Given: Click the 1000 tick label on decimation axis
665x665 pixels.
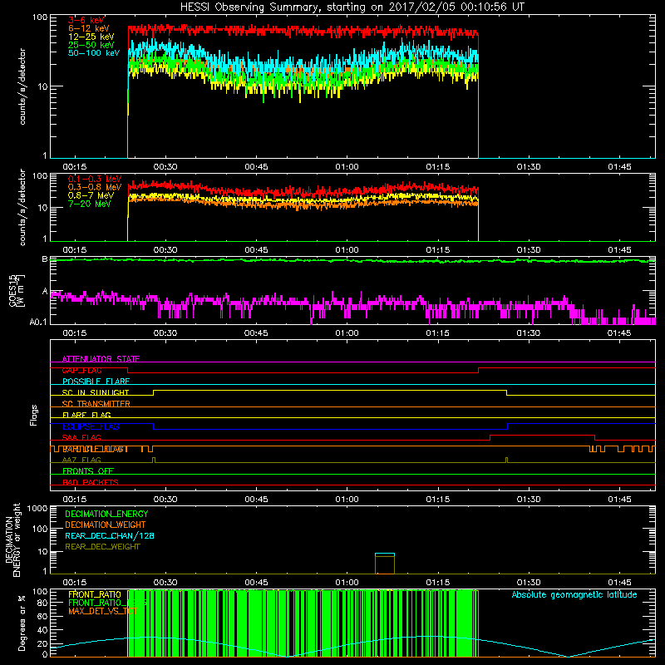Looking at the screenshot, I should [37, 508].
